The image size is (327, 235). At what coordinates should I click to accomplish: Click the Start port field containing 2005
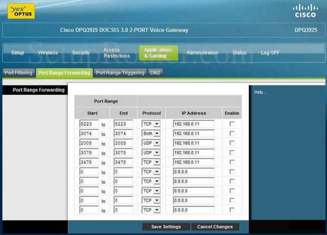(x=89, y=143)
